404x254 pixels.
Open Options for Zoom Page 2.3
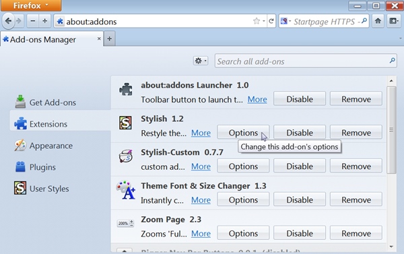[243, 233]
